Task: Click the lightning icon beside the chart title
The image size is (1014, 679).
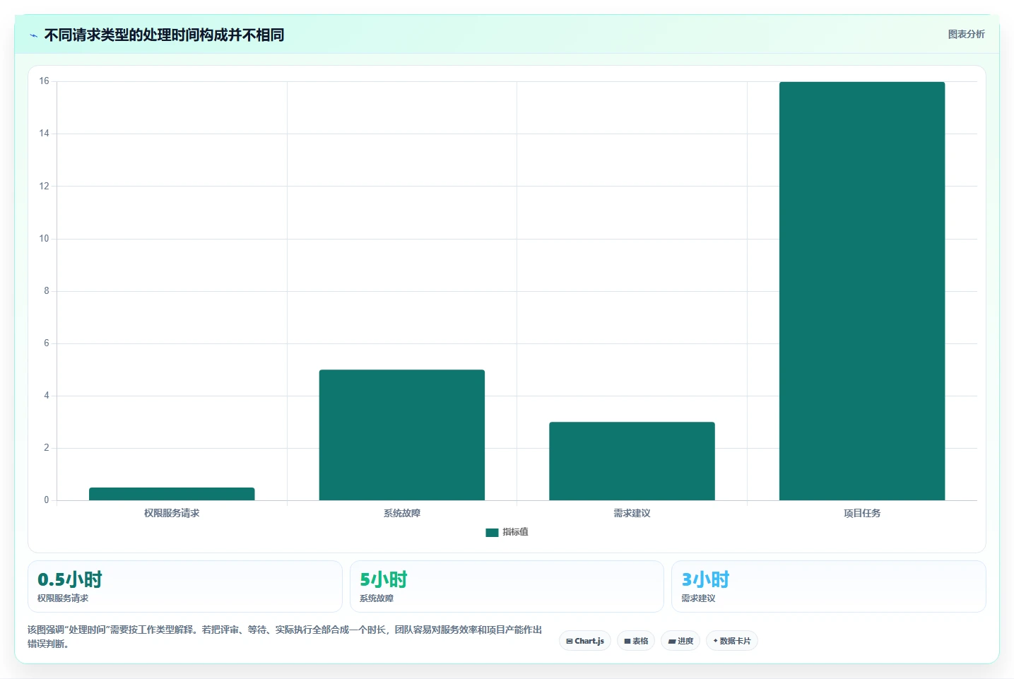Action: [x=33, y=35]
